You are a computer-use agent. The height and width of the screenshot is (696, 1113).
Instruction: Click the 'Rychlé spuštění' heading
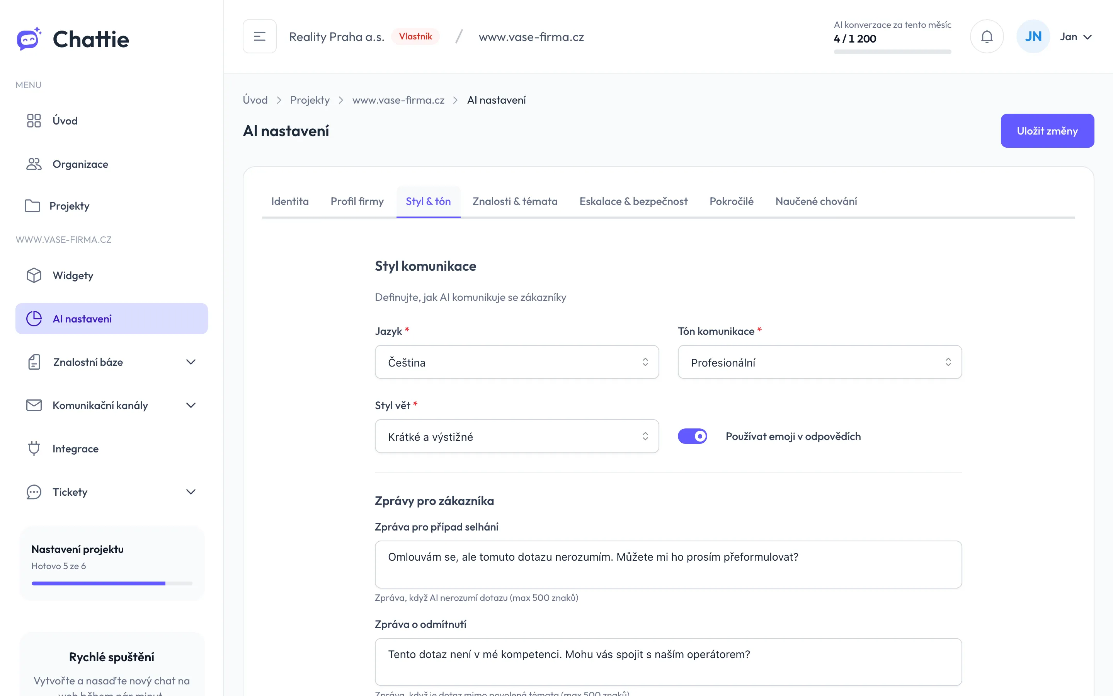click(111, 657)
